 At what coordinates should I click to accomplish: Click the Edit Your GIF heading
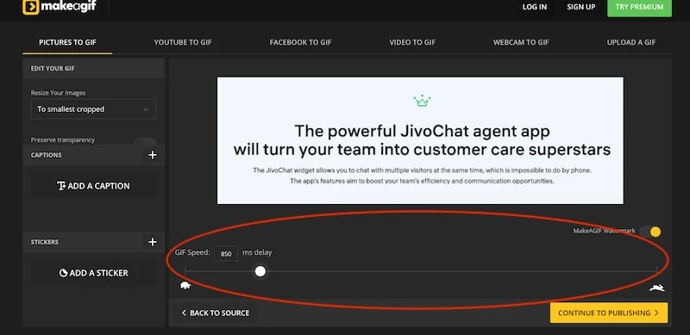[53, 69]
